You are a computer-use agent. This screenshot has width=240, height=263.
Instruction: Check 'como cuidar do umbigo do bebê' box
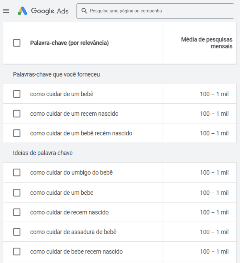click(17, 173)
